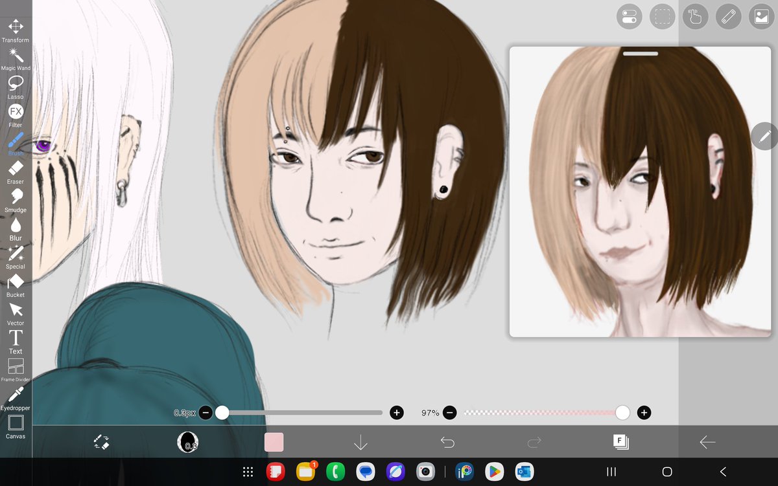
Task: Open the app drawer grid
Action: [248, 472]
